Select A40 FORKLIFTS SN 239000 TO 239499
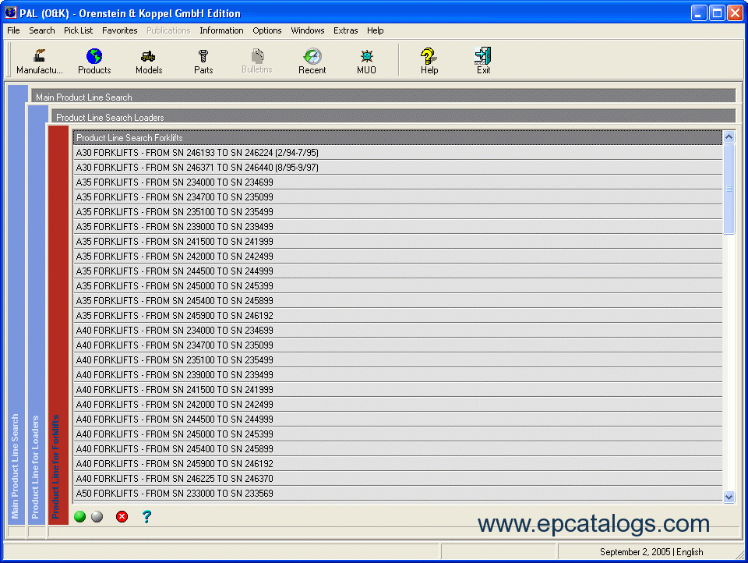 click(x=397, y=375)
